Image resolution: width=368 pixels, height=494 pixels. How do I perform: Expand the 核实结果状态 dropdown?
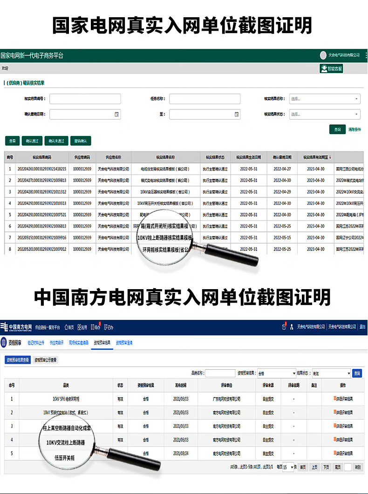[x=357, y=114]
